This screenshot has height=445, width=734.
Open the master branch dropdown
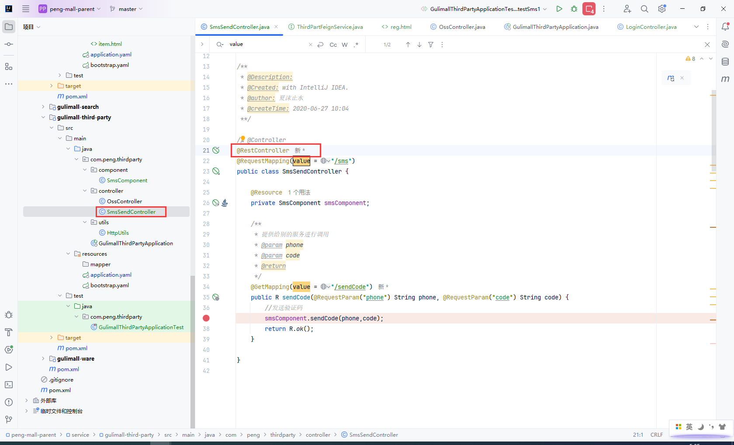[x=126, y=9]
